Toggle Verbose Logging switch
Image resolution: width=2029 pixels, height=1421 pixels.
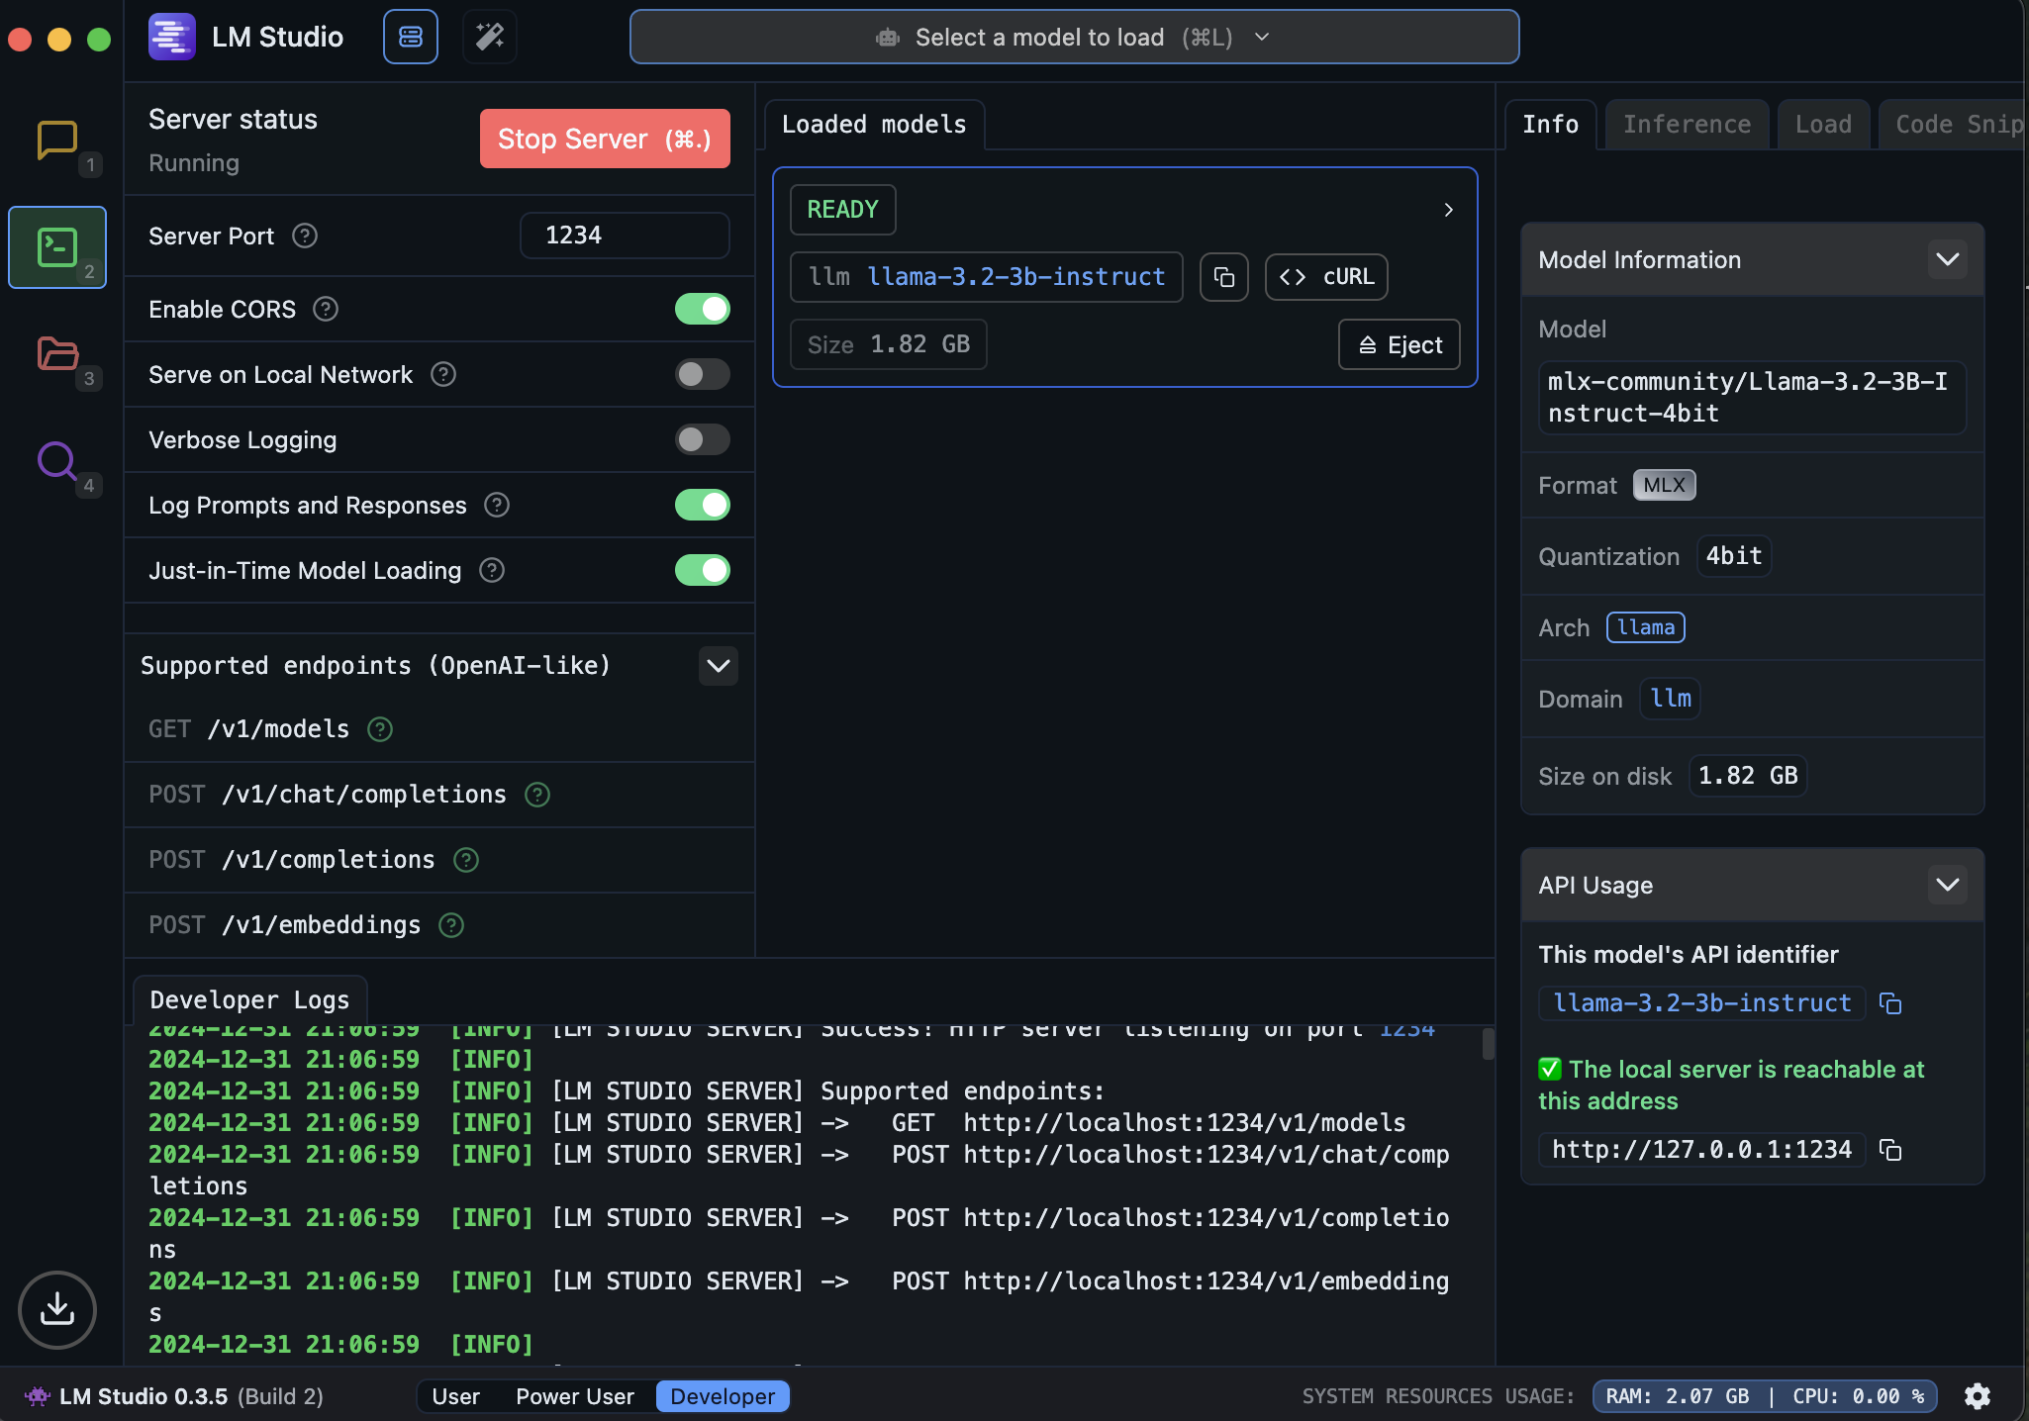tap(703, 439)
